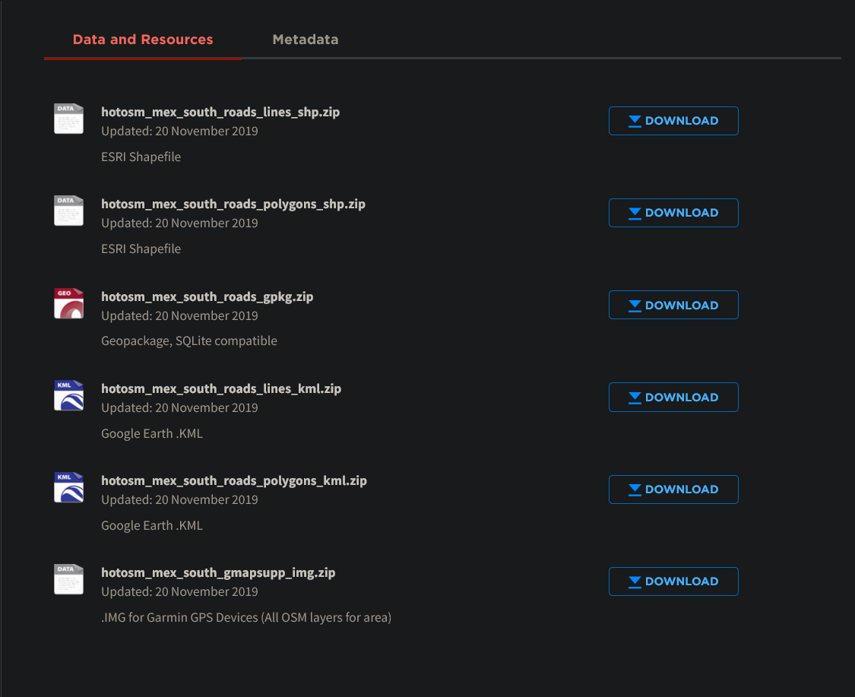855x697 pixels.
Task: Click 'ESRI Shapefile' under roads_lines_shp.zip
Action: [x=141, y=157]
